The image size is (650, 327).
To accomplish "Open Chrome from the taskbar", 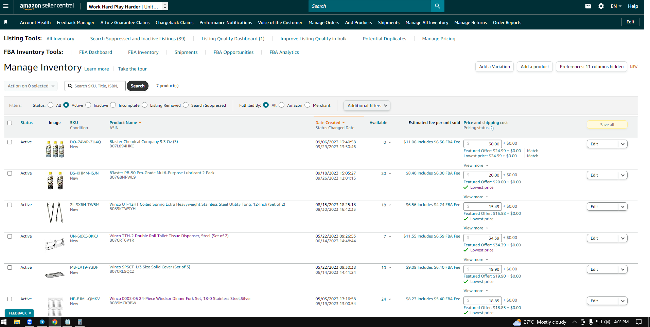I will tap(55, 322).
